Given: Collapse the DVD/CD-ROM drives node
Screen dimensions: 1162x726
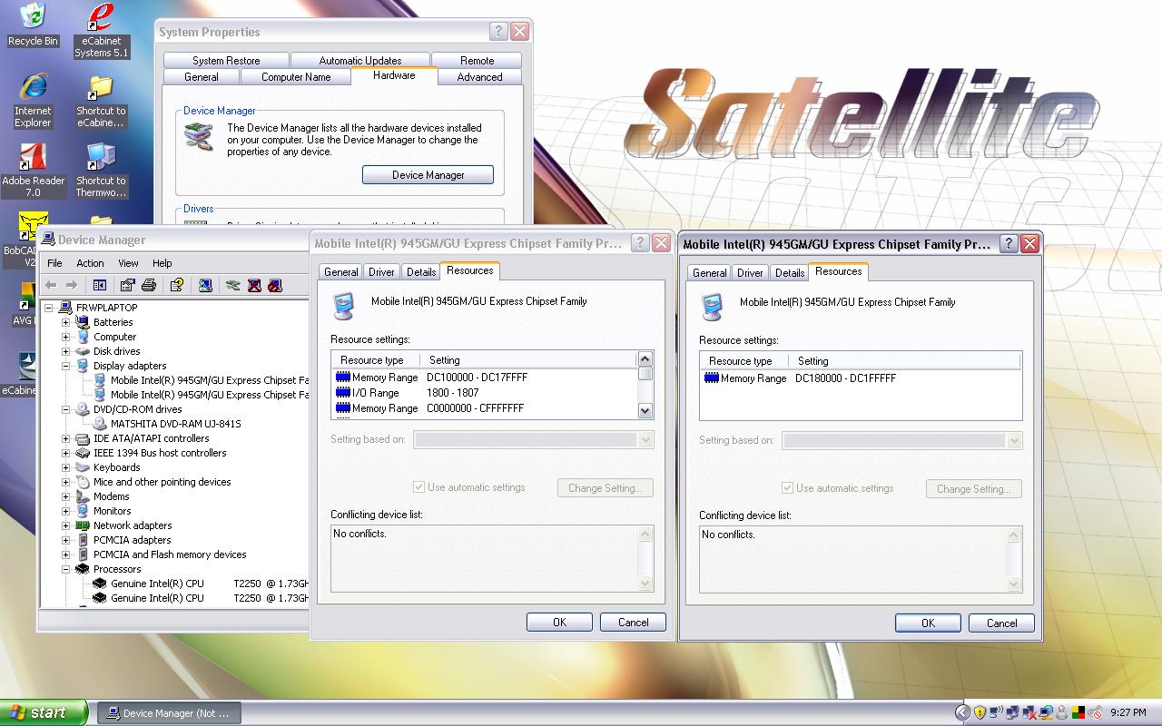Looking at the screenshot, I should (65, 409).
